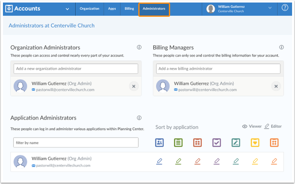Toggle William's yellow editor pencil permission

pos(255,161)
